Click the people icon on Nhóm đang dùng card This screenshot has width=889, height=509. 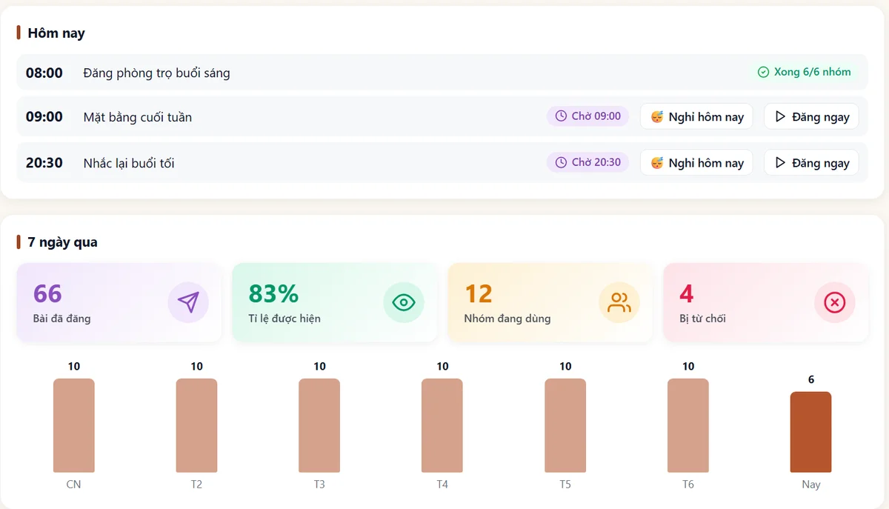pyautogui.click(x=619, y=302)
